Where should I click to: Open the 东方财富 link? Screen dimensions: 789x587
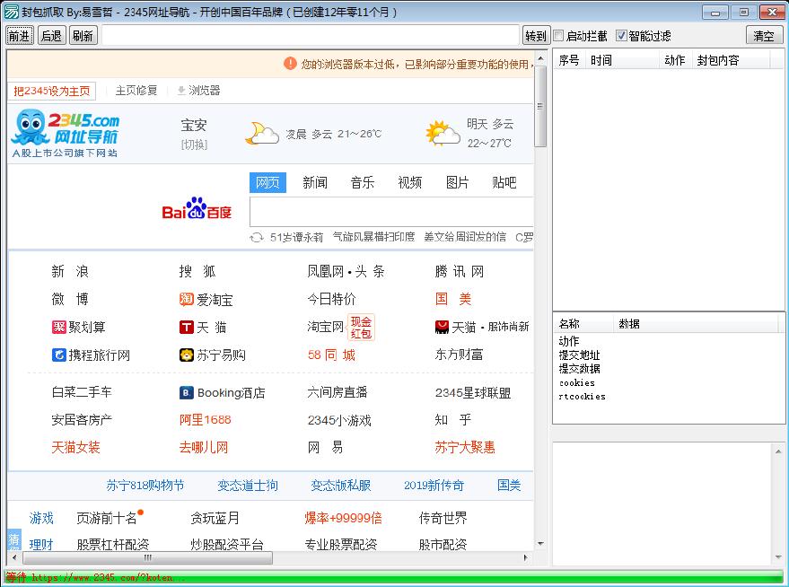click(459, 355)
